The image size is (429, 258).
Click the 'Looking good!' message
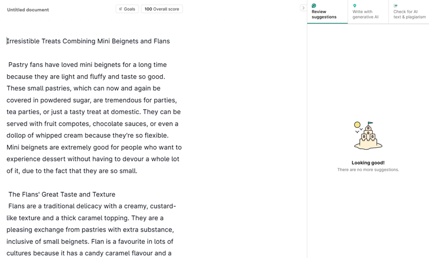coord(368,162)
